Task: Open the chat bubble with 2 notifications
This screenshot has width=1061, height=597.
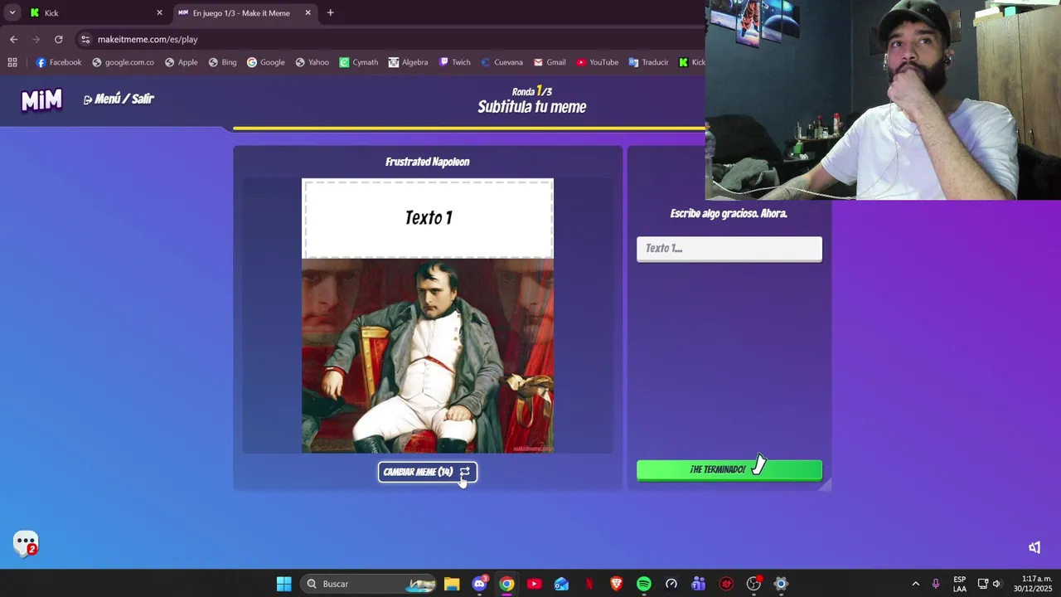Action: [26, 544]
